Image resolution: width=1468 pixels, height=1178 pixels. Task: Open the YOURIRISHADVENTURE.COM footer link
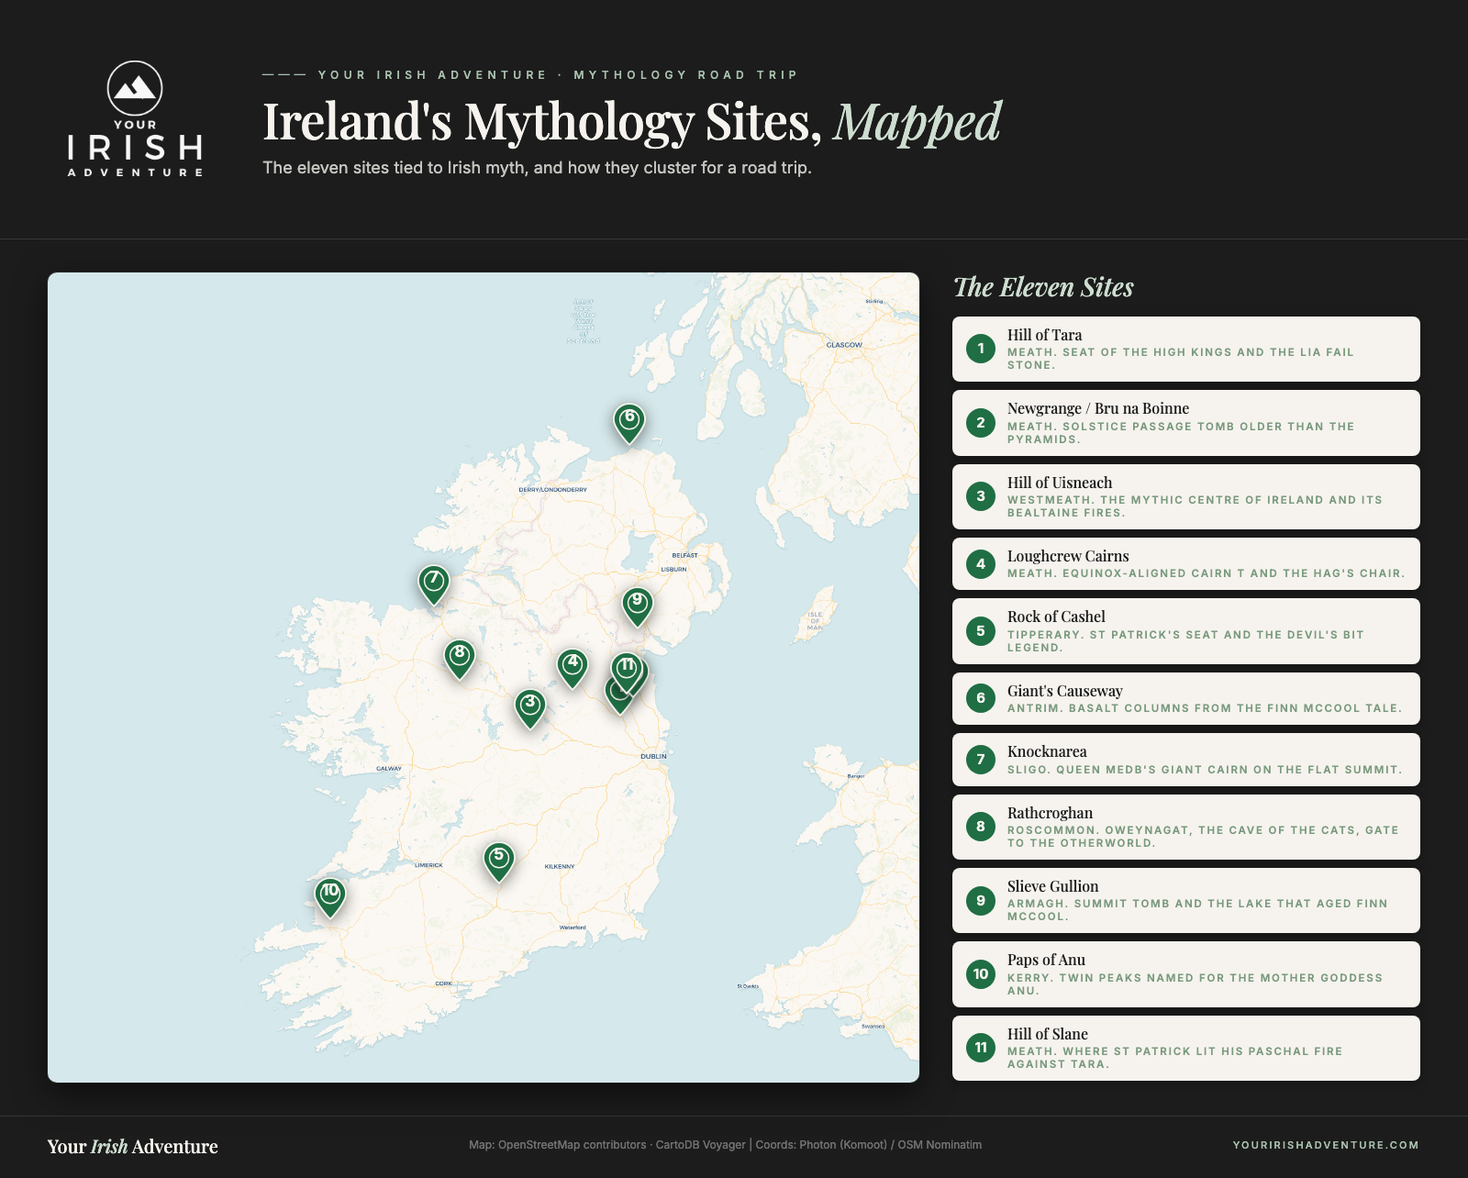pos(1326,1145)
